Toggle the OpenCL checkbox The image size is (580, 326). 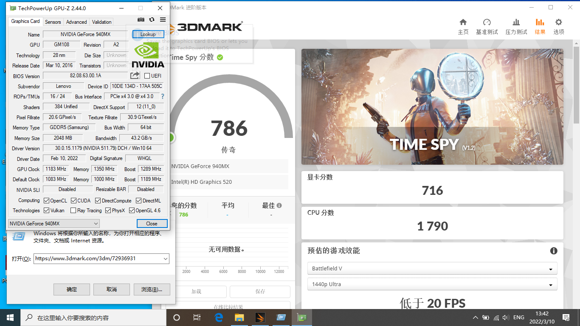[x=46, y=200]
